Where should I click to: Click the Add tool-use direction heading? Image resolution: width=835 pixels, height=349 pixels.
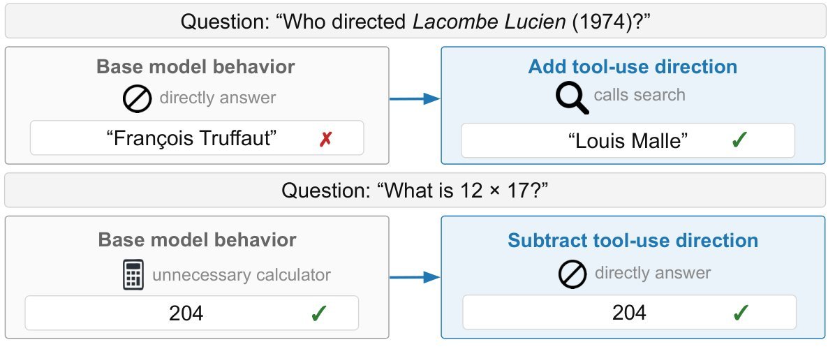point(633,66)
